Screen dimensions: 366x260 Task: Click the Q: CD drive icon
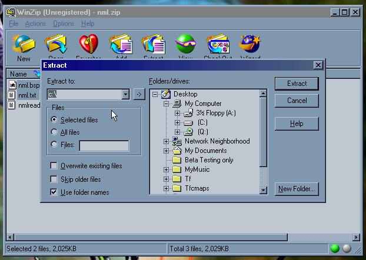[188, 132]
